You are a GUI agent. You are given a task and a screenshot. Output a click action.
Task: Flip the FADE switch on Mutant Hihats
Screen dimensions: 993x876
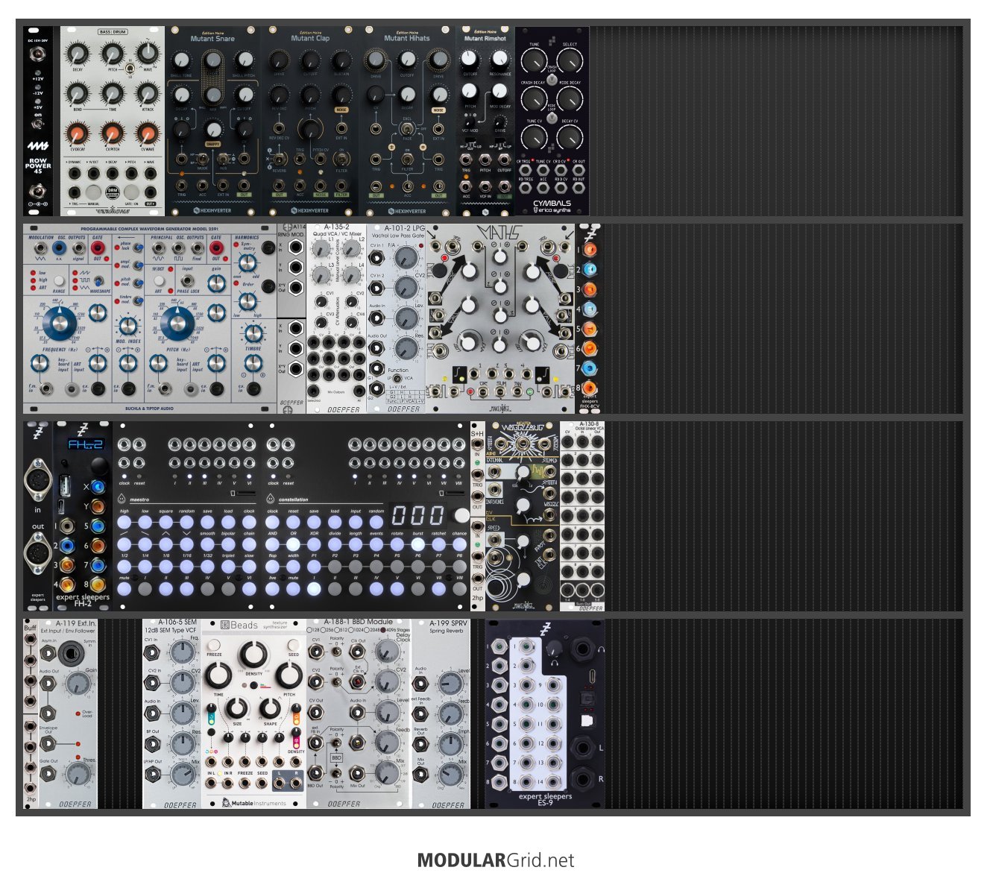[407, 128]
